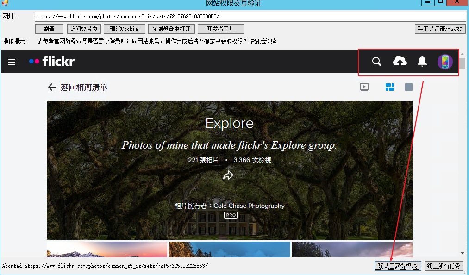Switch to single square layout view
The height and width of the screenshot is (275, 469).
408,87
